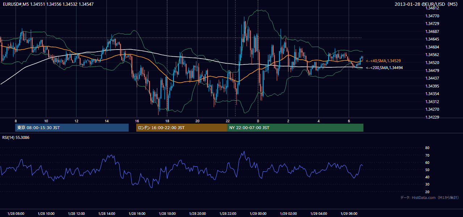Click the RSI 40 level label

(x=427, y=177)
